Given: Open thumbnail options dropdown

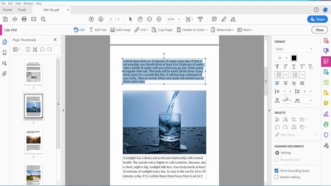Looking at the screenshot, I should 17,50.
